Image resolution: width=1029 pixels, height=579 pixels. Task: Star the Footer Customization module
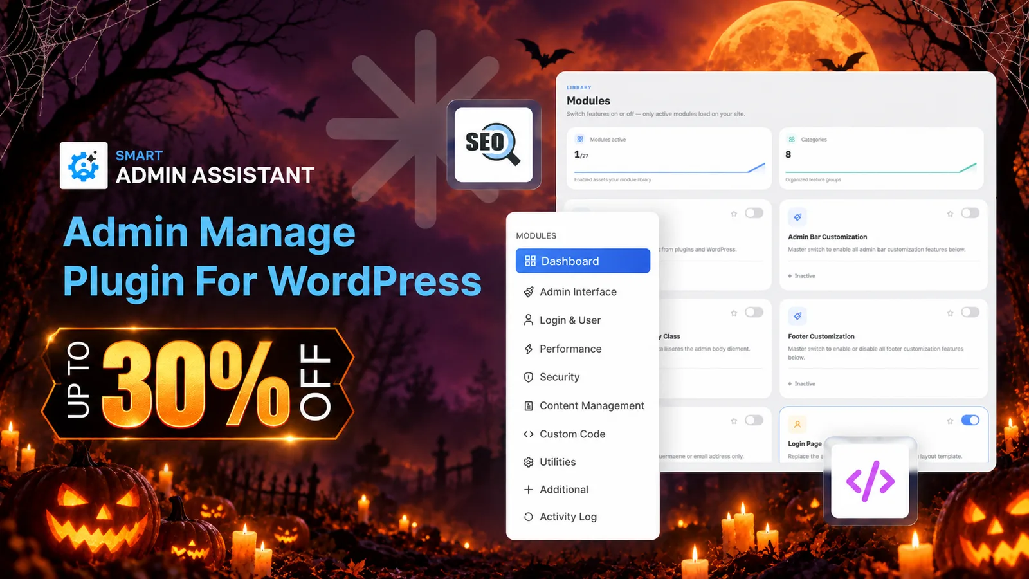950,313
